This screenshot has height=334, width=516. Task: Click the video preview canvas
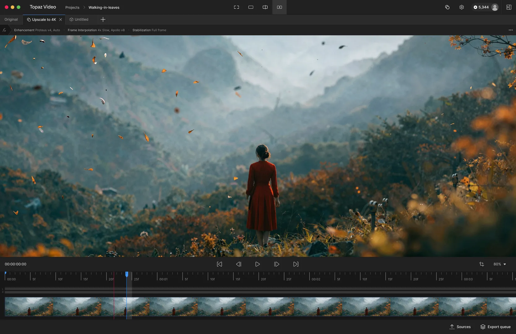258,146
